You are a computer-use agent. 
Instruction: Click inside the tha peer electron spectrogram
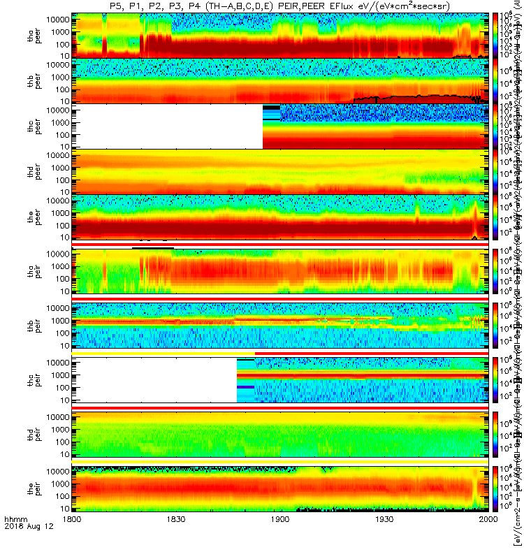(x=280, y=36)
